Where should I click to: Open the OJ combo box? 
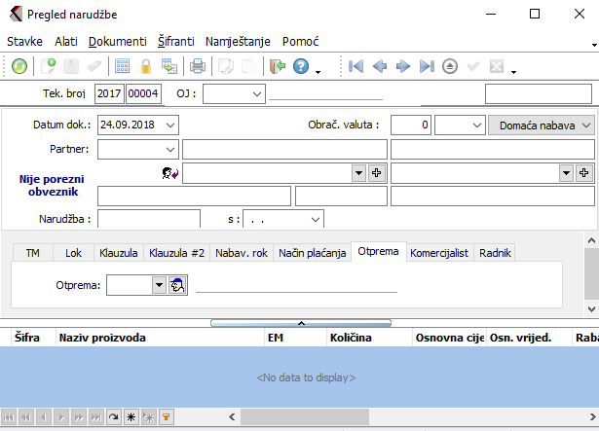[256, 93]
